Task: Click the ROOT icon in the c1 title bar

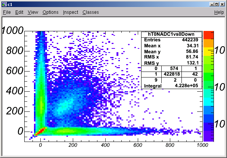Action: coord(4,4)
